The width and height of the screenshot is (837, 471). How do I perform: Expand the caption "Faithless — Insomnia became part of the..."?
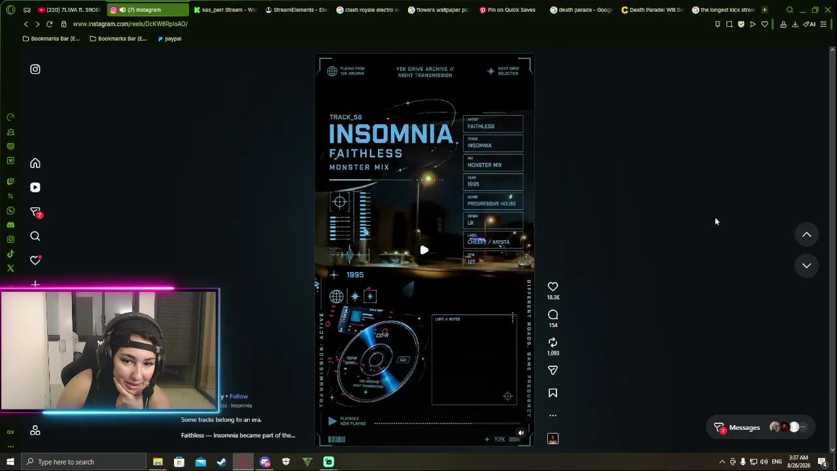(238, 436)
